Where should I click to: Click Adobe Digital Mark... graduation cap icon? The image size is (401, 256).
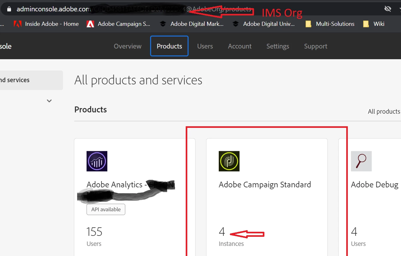[x=163, y=24]
